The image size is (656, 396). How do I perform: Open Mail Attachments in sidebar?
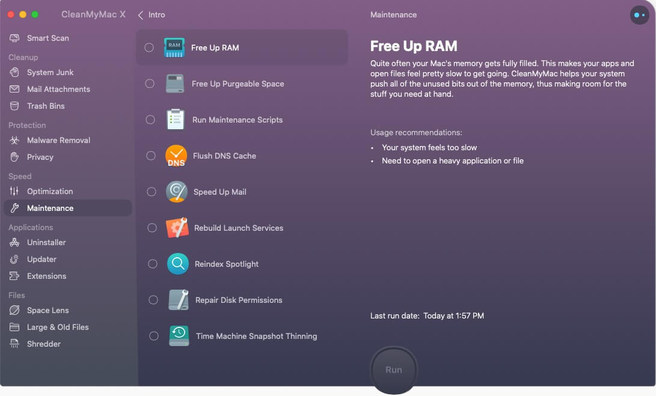[x=58, y=89]
